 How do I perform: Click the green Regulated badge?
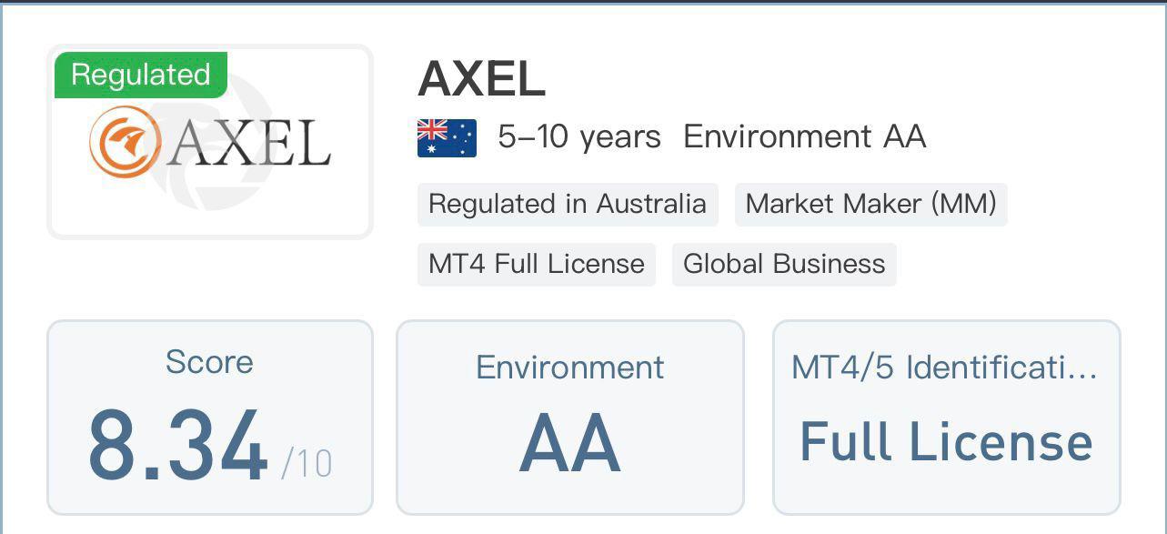pyautogui.click(x=140, y=75)
